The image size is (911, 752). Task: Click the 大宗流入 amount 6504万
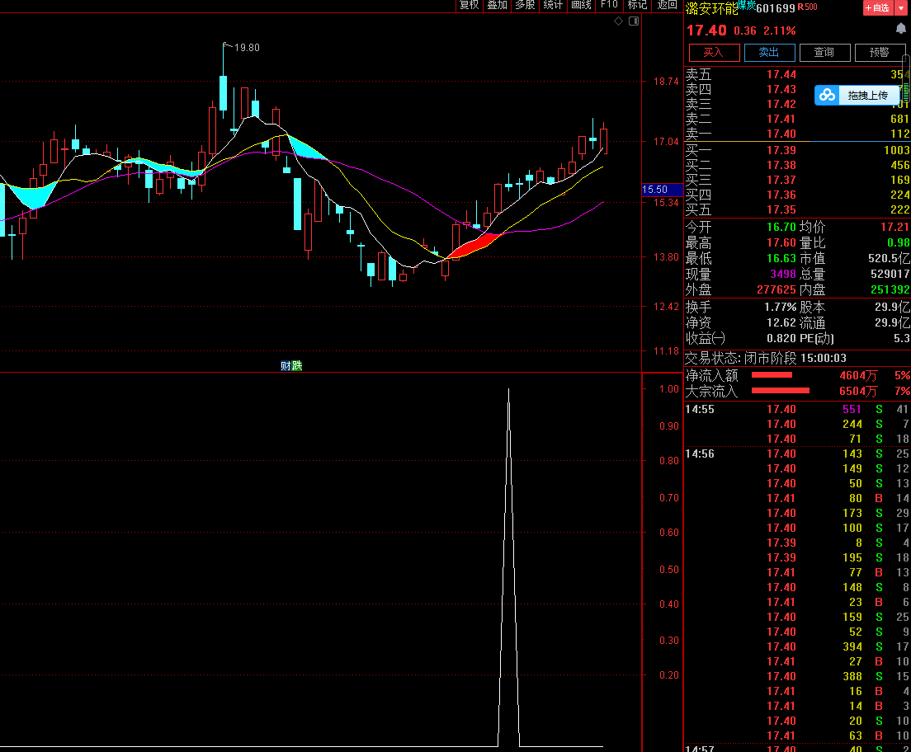(858, 392)
